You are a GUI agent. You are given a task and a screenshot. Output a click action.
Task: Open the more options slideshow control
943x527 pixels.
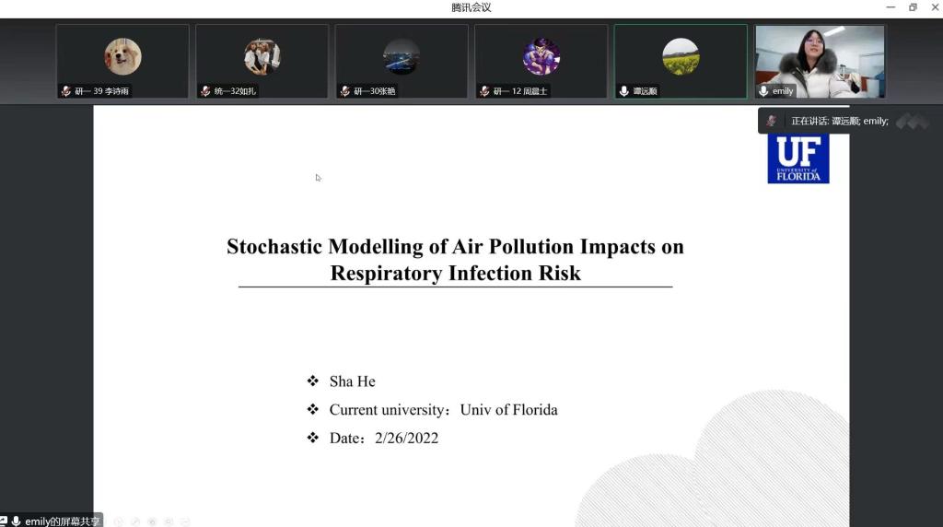tap(185, 522)
